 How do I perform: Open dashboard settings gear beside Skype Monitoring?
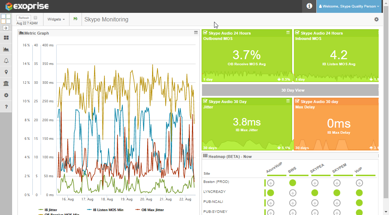click(376, 19)
